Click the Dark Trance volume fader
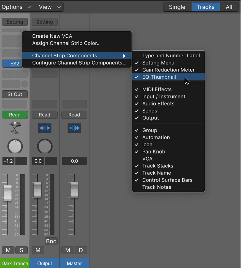Viewport: 241px width, 268px height. pyautogui.click(x=8, y=193)
